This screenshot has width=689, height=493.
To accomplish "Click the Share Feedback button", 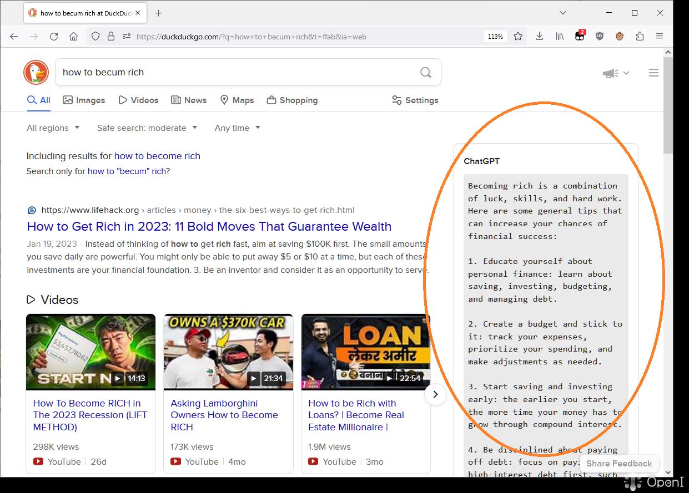I will 618,464.
